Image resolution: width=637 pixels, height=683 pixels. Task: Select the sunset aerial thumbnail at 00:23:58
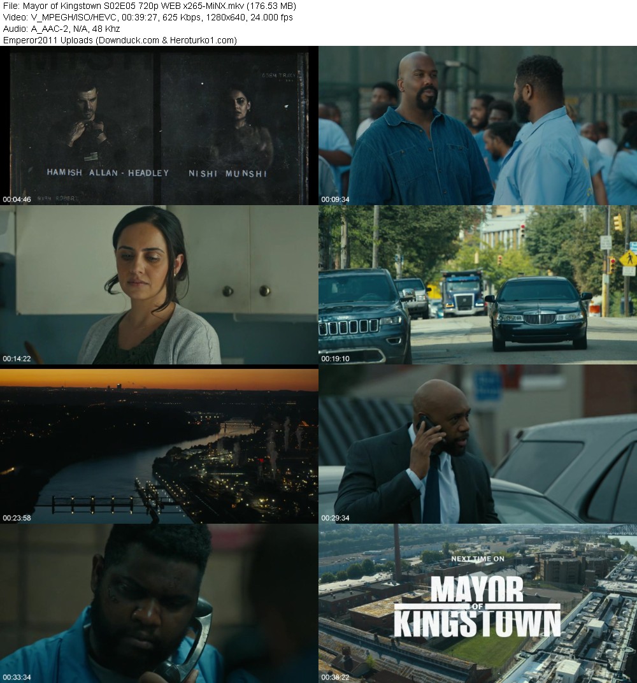click(159, 444)
